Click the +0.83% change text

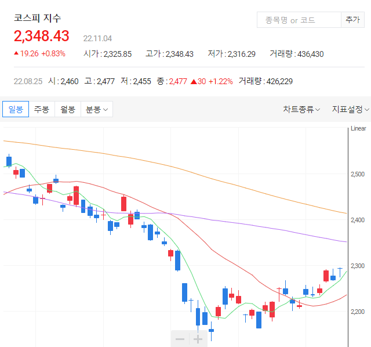click(x=53, y=53)
